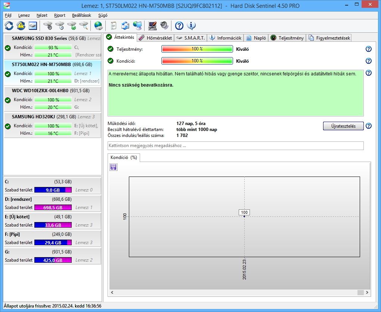Click the refresh status toolbar icon
Image resolution: width=381 pixels, height=312 pixels.
tap(9, 25)
